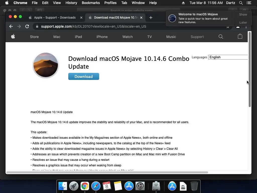257x193 pixels.
Task: Open Notification Center list icon
Action: click(249, 3)
